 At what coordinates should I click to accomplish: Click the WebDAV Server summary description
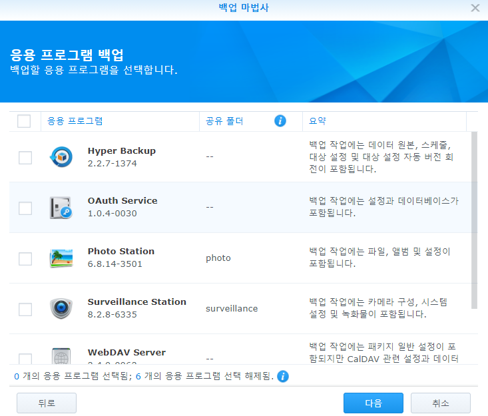[x=383, y=353]
